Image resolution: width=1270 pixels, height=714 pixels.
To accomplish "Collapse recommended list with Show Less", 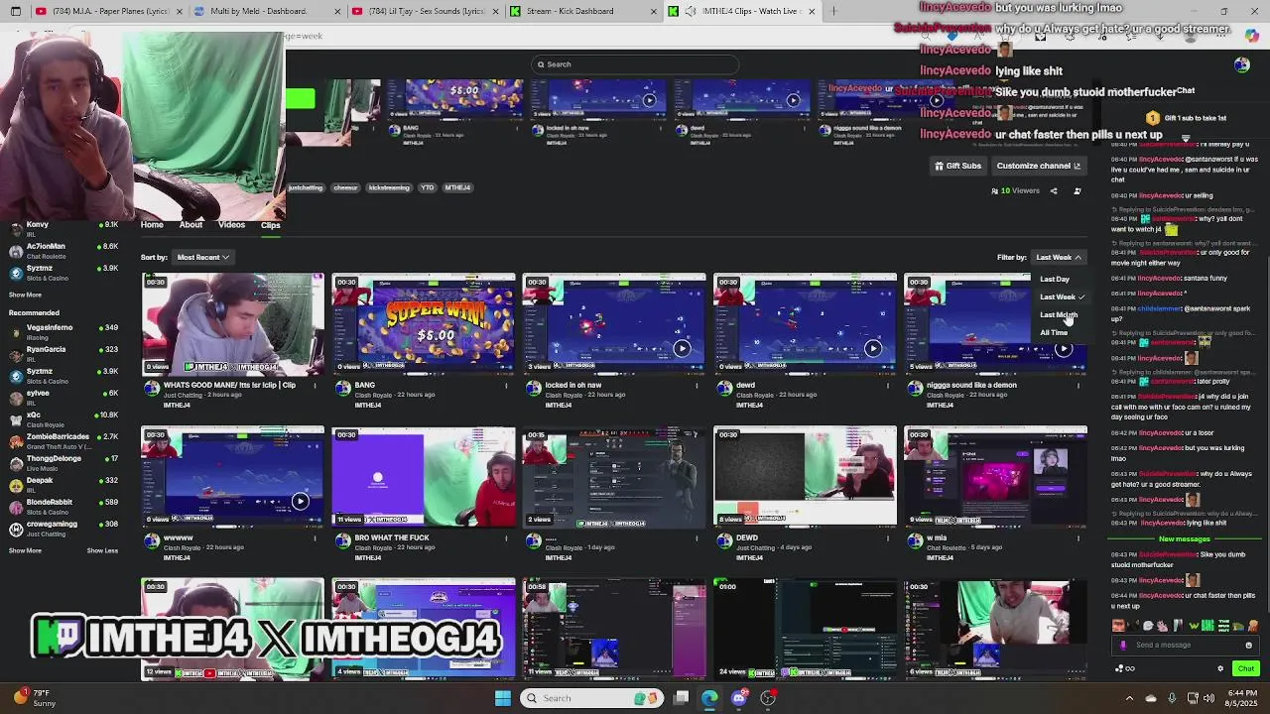I will 102,550.
